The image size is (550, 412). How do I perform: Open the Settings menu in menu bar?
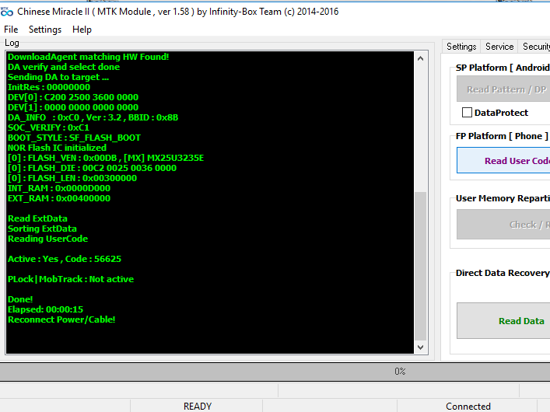[45, 30]
